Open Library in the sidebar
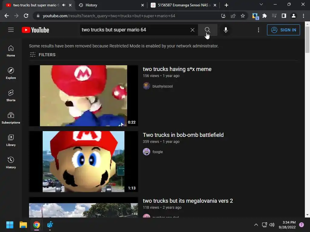This screenshot has width=310, height=232. pyautogui.click(x=11, y=140)
